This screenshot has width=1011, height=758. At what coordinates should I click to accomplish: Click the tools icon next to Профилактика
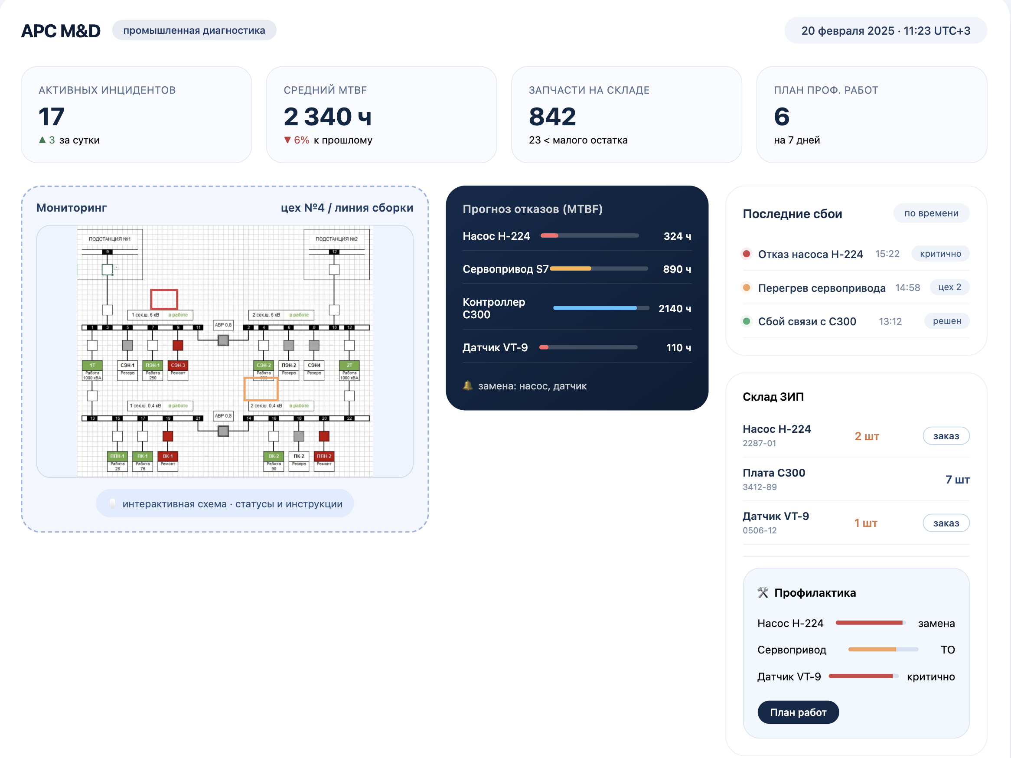point(763,592)
